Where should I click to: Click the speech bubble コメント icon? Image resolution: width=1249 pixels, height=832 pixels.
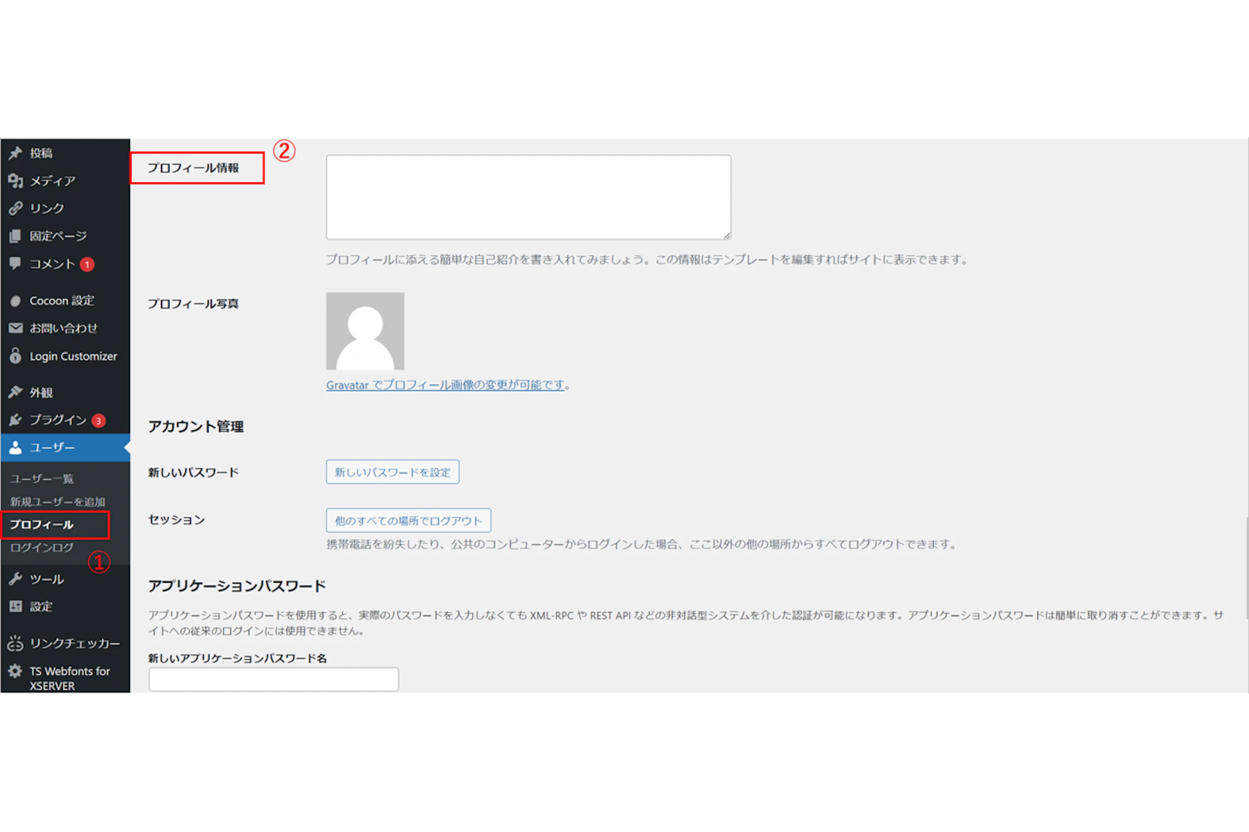pyautogui.click(x=15, y=263)
